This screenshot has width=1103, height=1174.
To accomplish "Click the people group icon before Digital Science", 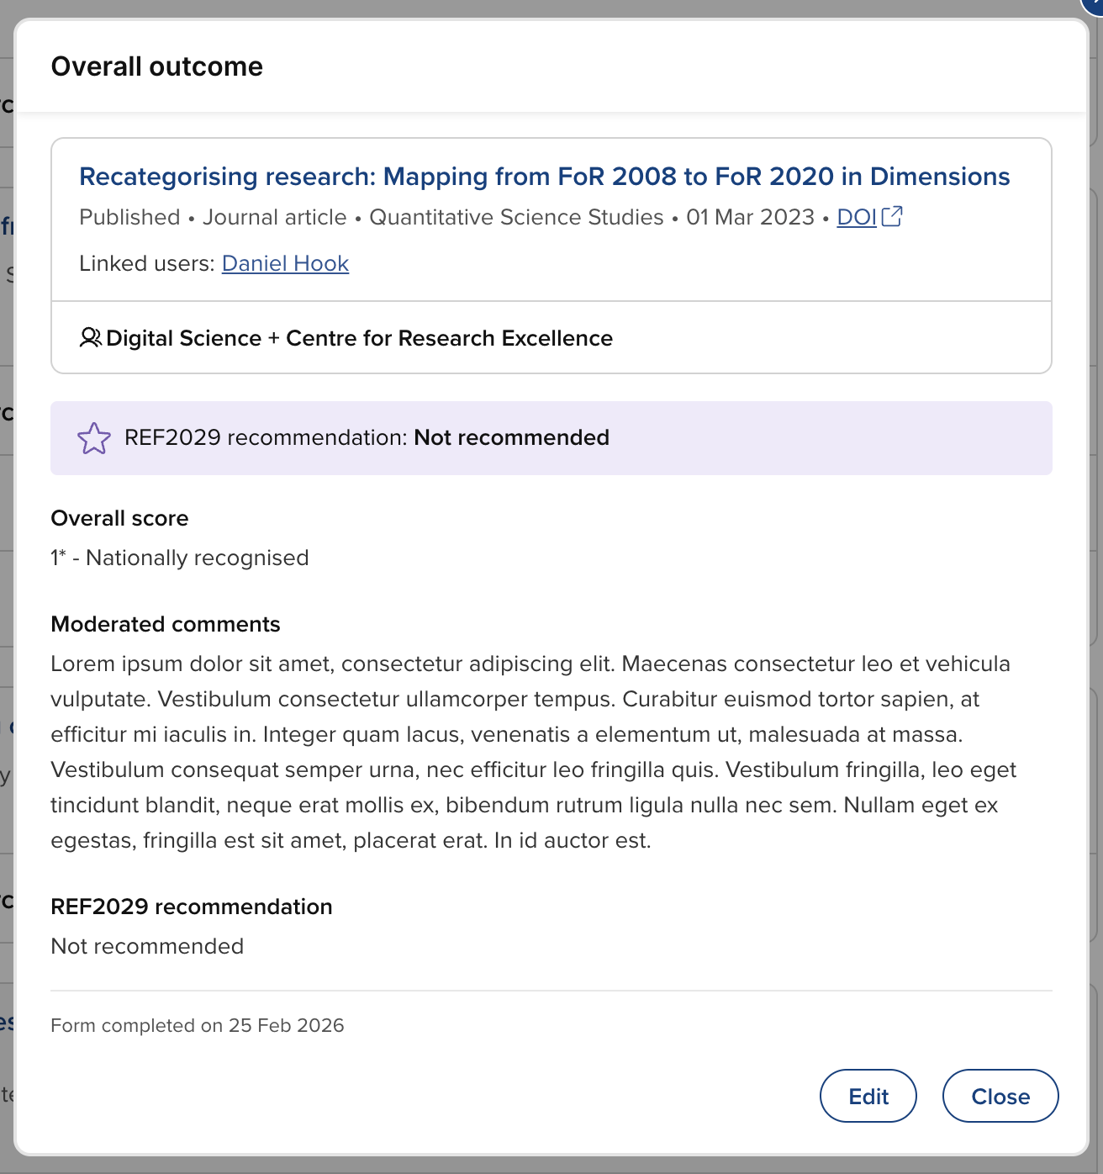I will 90,338.
